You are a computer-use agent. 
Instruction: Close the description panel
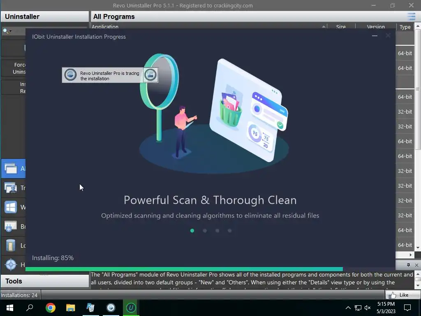416,265
